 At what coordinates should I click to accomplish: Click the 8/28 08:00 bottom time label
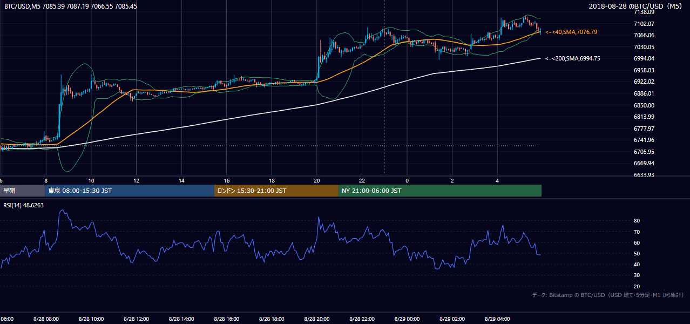point(46,319)
